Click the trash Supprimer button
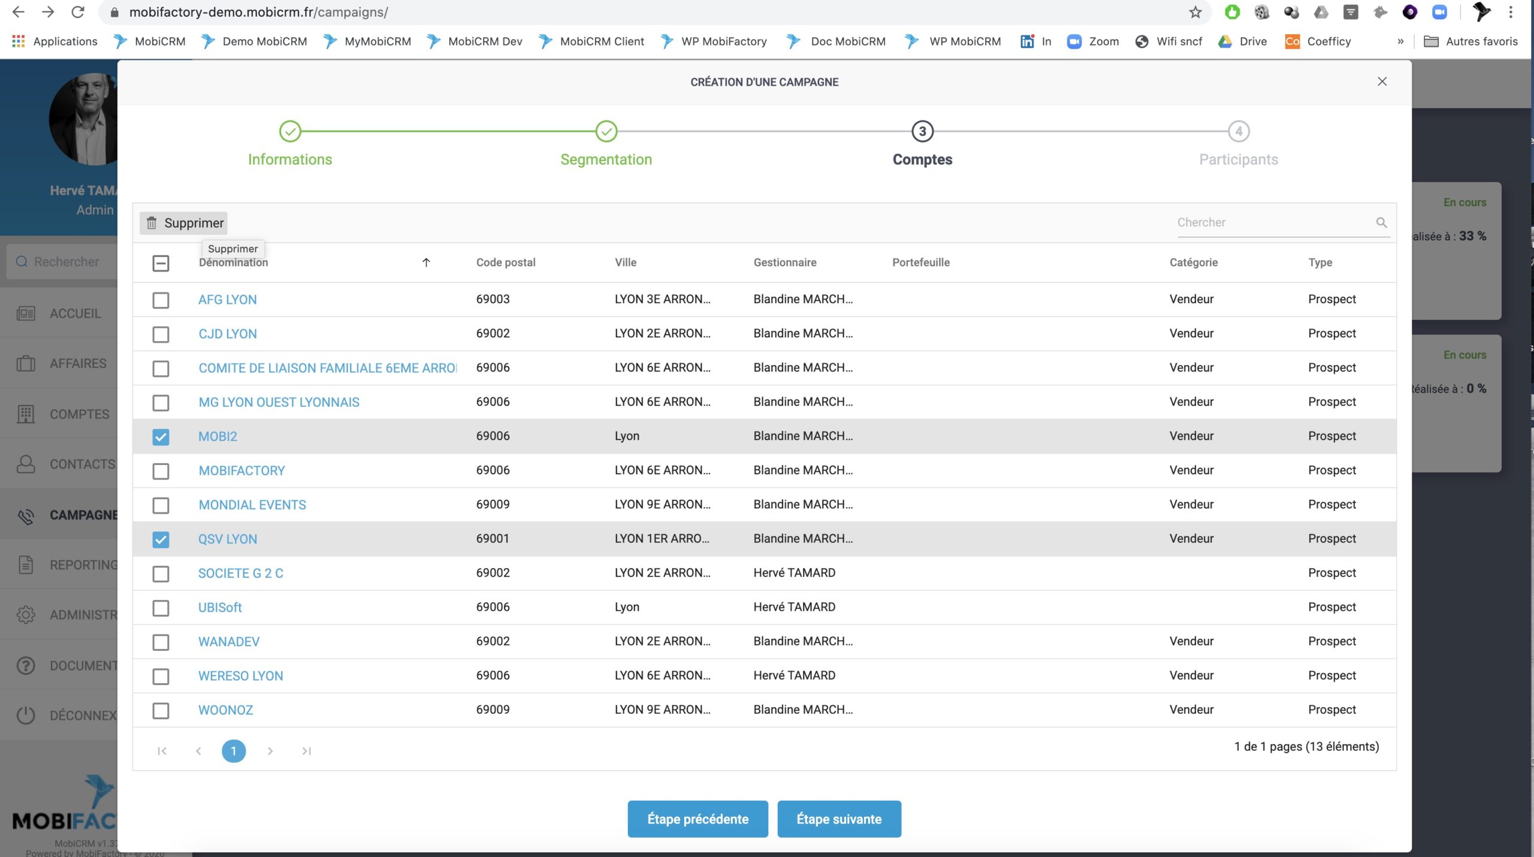Image resolution: width=1534 pixels, height=857 pixels. [184, 223]
